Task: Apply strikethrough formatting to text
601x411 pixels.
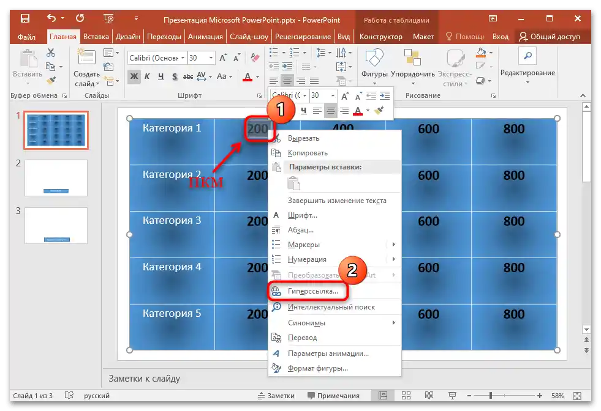Action: coord(188,76)
